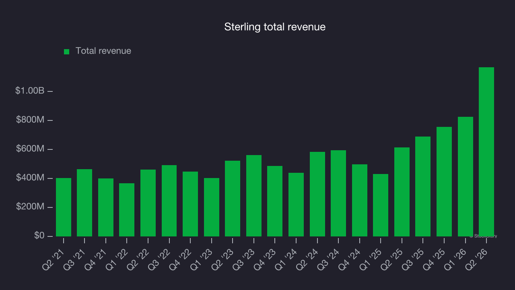Viewport: 515px width, 290px height.
Task: Select the Q2 '24 revenue bar
Action: (317, 194)
